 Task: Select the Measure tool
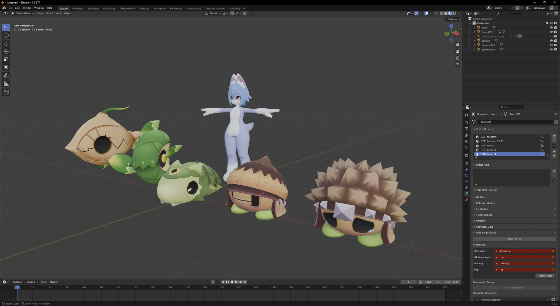[6, 84]
